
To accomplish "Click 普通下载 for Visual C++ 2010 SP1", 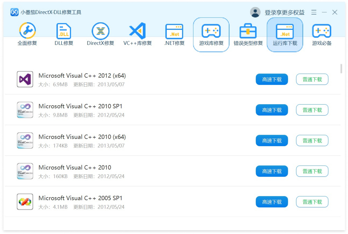I will 312,110.
